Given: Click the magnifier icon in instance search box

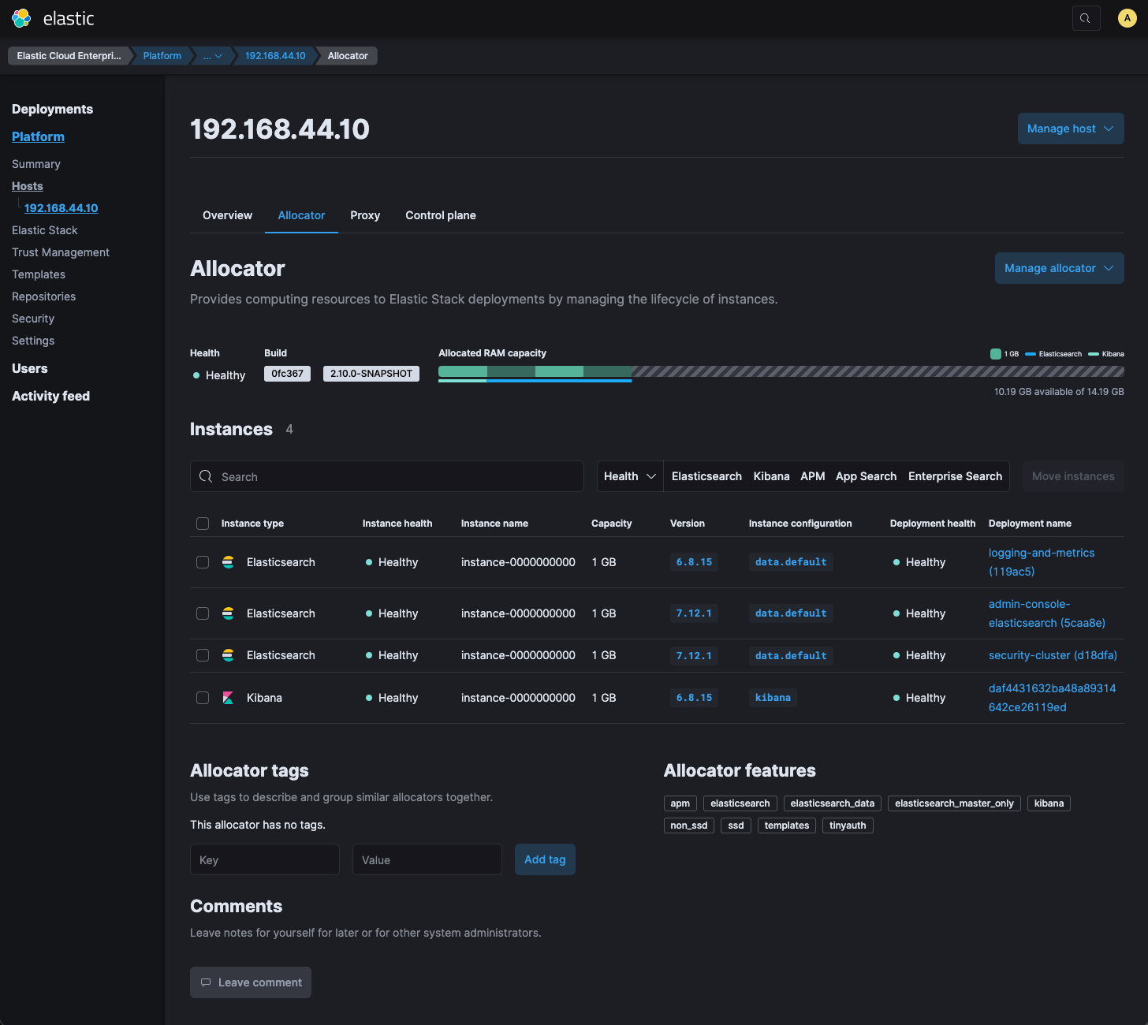Looking at the screenshot, I should pyautogui.click(x=206, y=476).
